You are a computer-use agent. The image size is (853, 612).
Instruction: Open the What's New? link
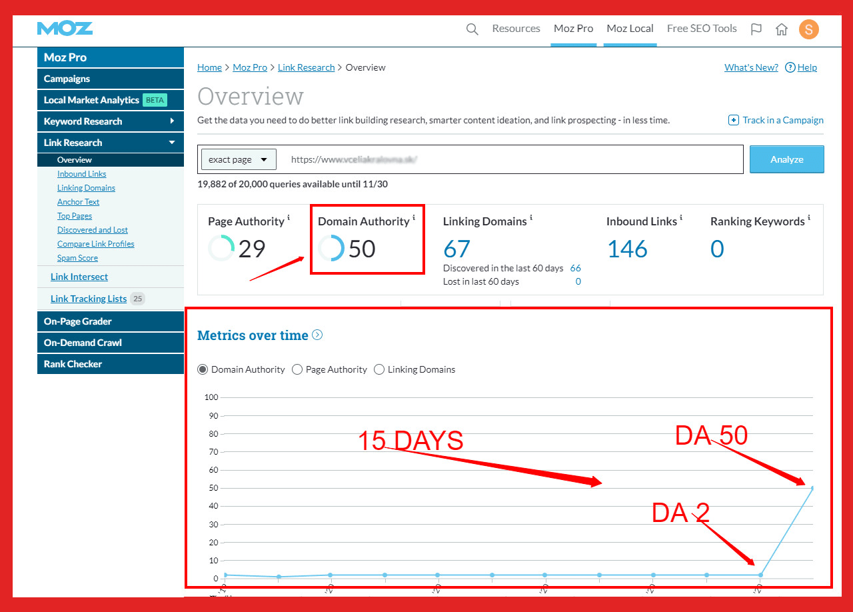751,67
